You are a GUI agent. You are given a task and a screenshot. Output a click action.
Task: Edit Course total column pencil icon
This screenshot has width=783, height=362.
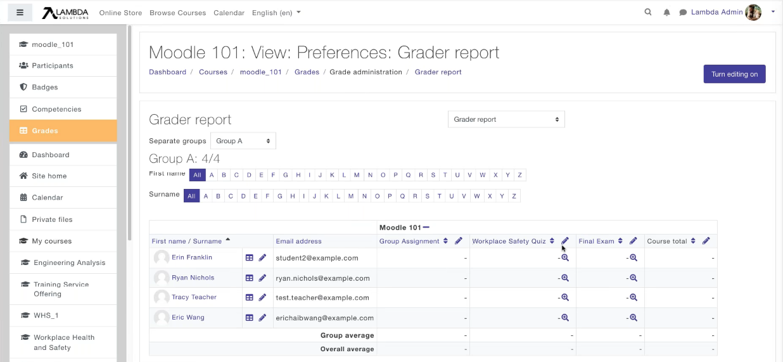coord(706,241)
